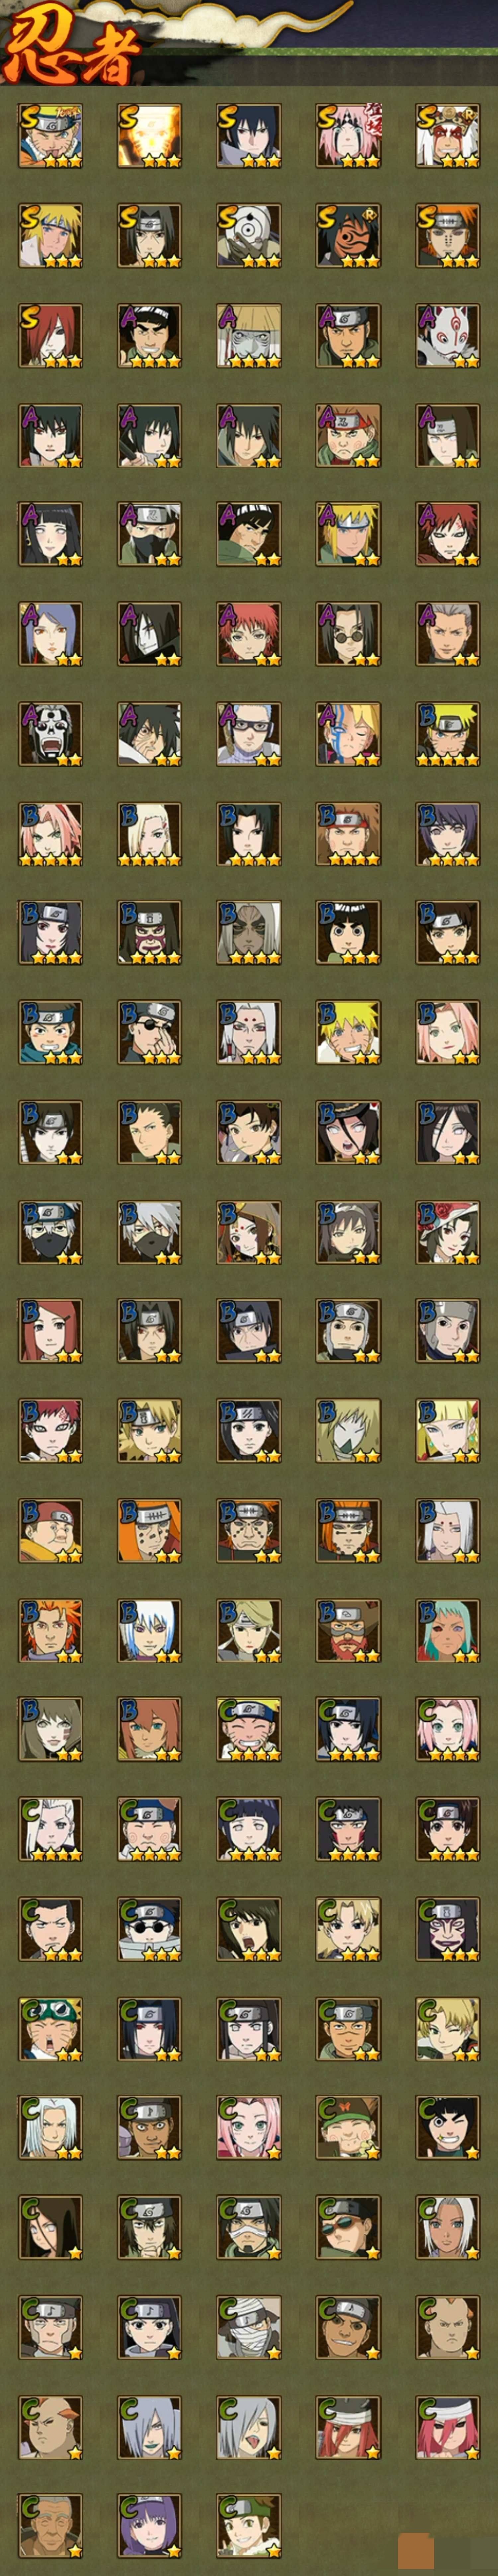
Task: Pick the S-rank Pain portrait with piercings
Action: click(448, 235)
